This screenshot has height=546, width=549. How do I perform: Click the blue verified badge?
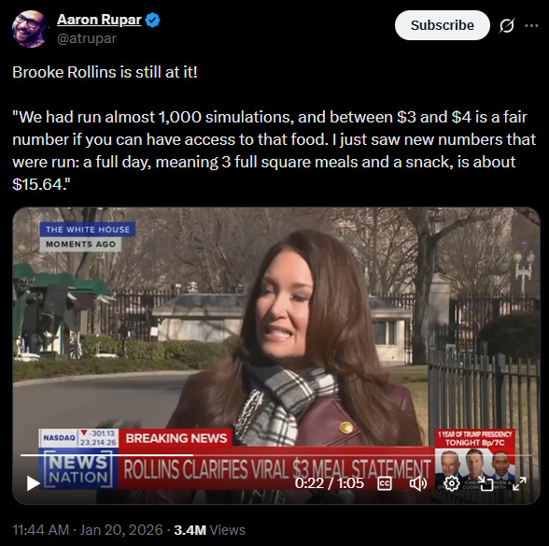(x=153, y=20)
